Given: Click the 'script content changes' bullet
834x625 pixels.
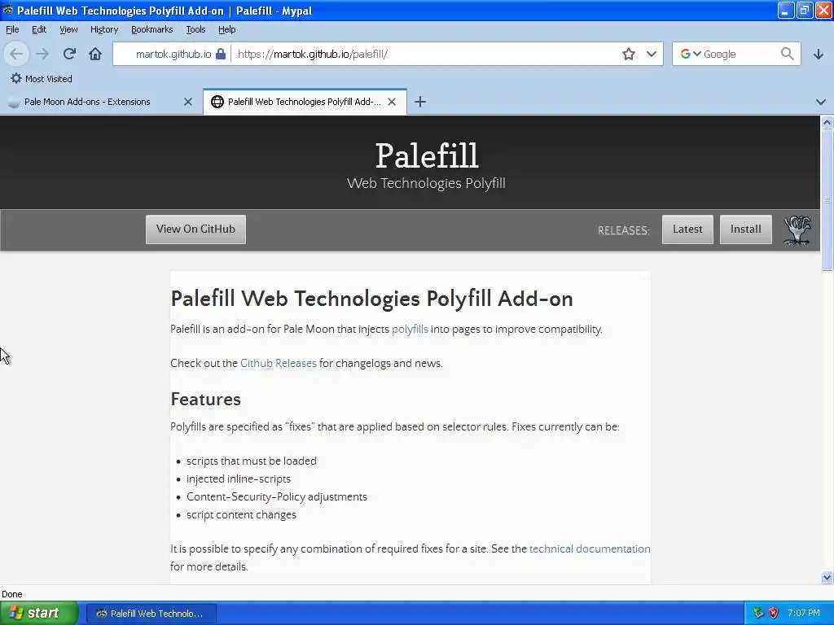Looking at the screenshot, I should click(241, 514).
